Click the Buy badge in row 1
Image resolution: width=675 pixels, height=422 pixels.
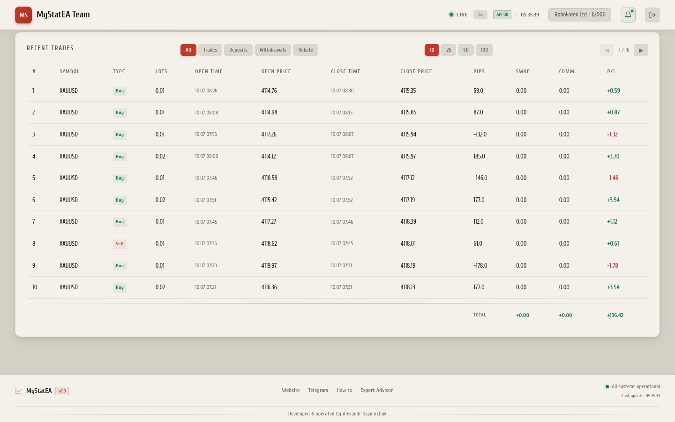120,91
